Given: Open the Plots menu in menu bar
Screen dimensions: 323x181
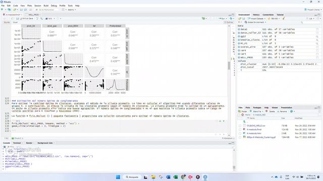Looking at the screenshot, I should tap(30, 6).
